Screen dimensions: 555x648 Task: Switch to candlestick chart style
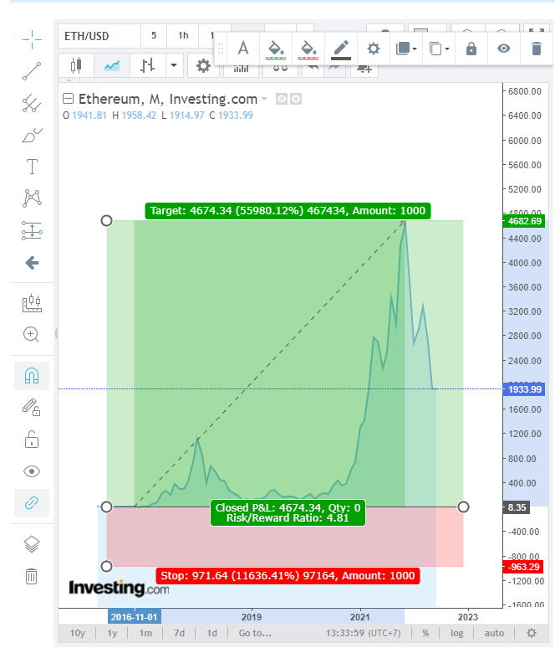[76, 65]
